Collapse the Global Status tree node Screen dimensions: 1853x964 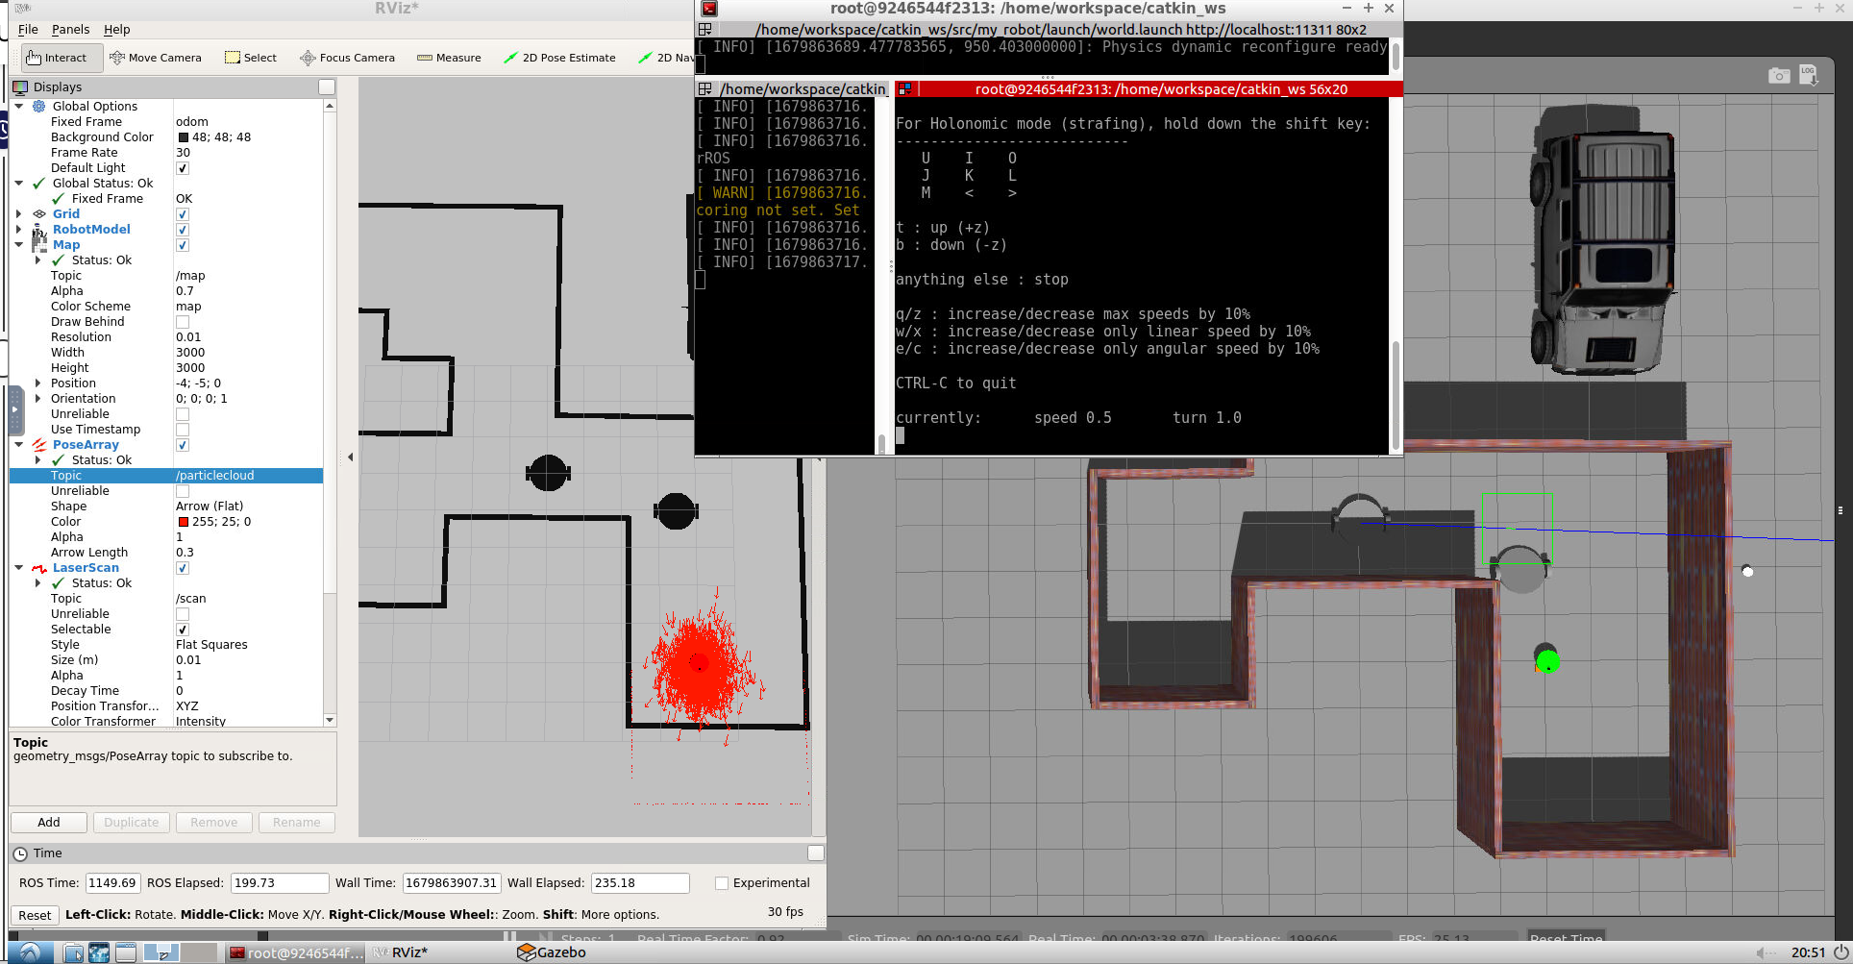(19, 184)
